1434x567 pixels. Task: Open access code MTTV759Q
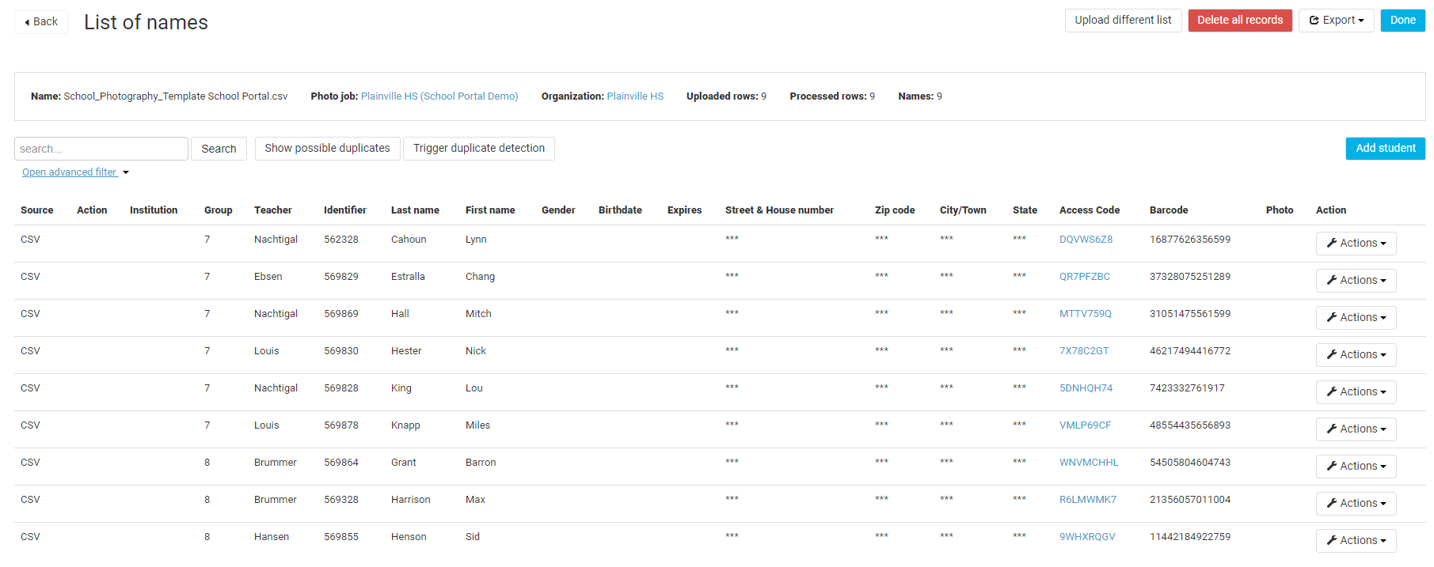[1086, 314]
